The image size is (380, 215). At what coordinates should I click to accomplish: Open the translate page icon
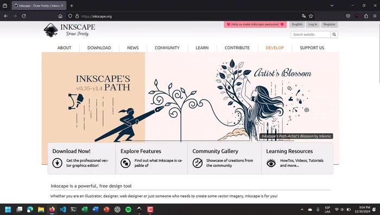tap(303, 16)
